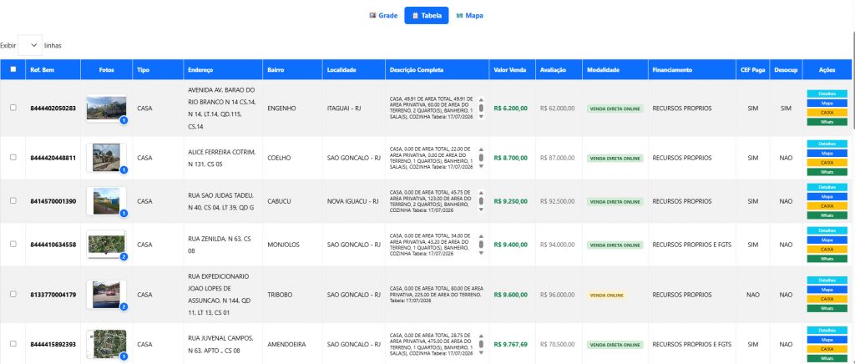Click the photo count badge on AMENDOEIRA thumbnail
The height and width of the screenshot is (364, 855).
124,356
